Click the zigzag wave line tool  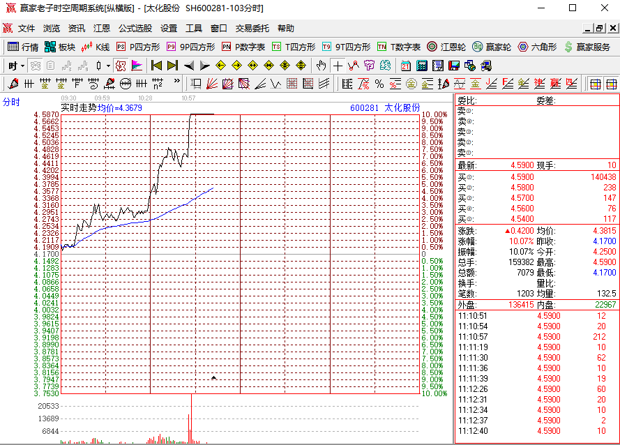click(276, 84)
